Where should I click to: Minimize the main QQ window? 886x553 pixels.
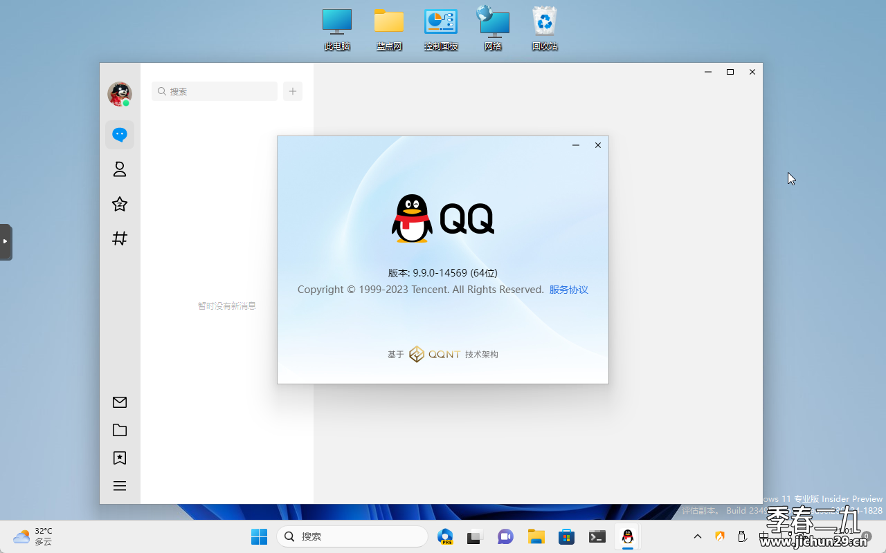pyautogui.click(x=708, y=72)
